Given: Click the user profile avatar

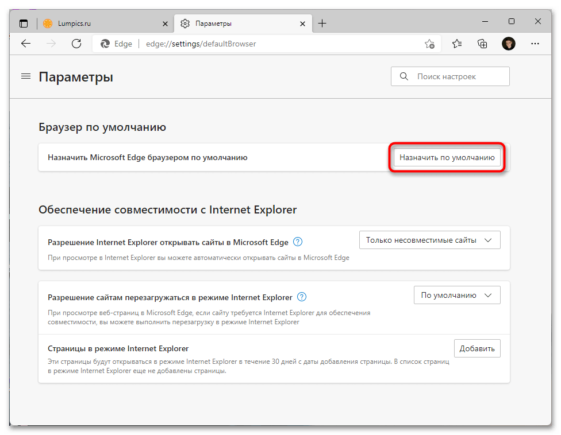Looking at the screenshot, I should tap(508, 44).
